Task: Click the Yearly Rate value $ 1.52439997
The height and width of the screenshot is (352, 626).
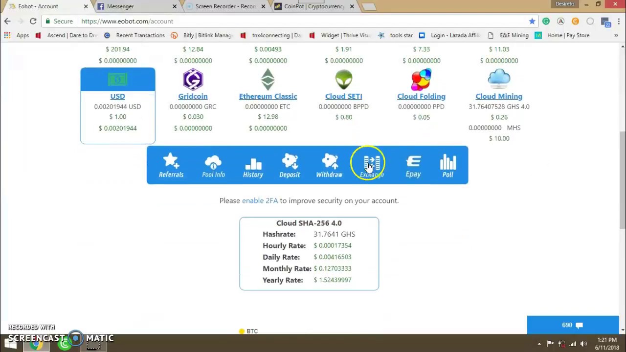Action: click(333, 280)
